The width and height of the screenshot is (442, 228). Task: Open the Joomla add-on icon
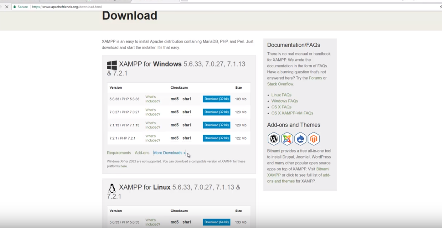287,139
